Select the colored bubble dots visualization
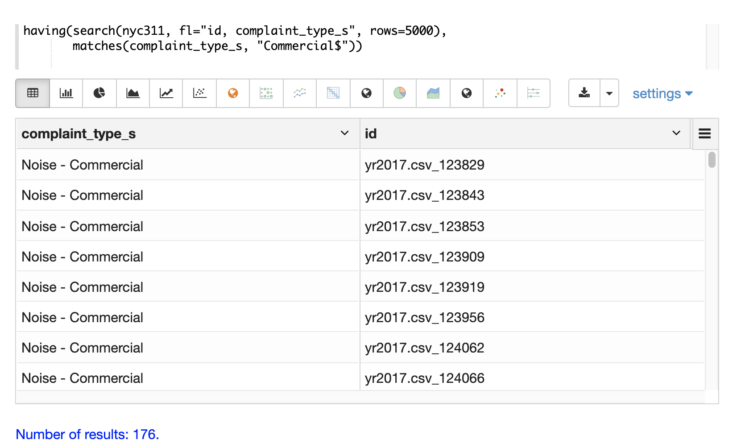 point(500,93)
